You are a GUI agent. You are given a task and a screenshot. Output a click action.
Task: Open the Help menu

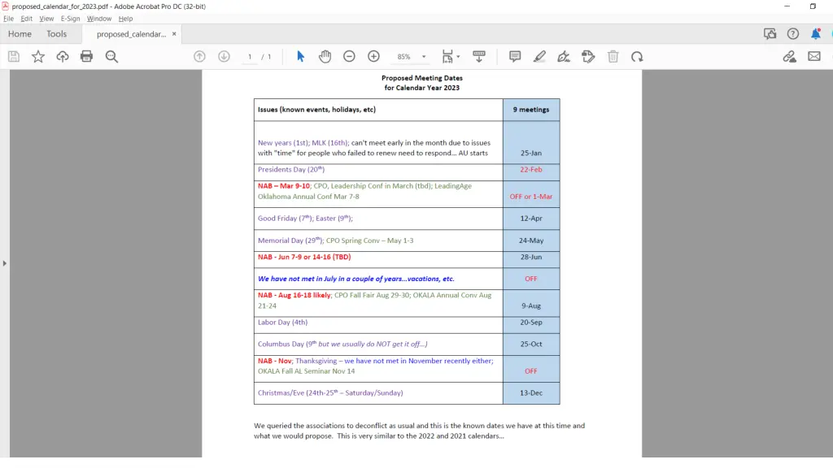pos(125,19)
